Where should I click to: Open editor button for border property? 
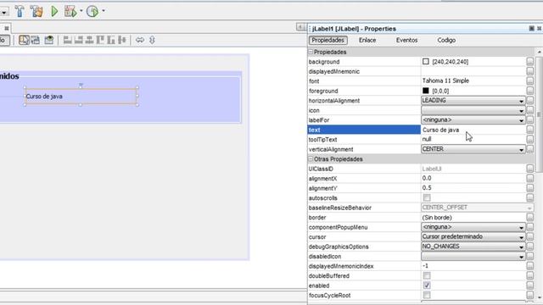pos(529,218)
